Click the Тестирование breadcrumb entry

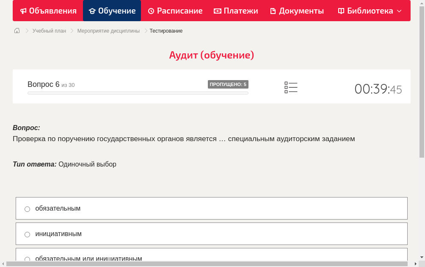[166, 31]
